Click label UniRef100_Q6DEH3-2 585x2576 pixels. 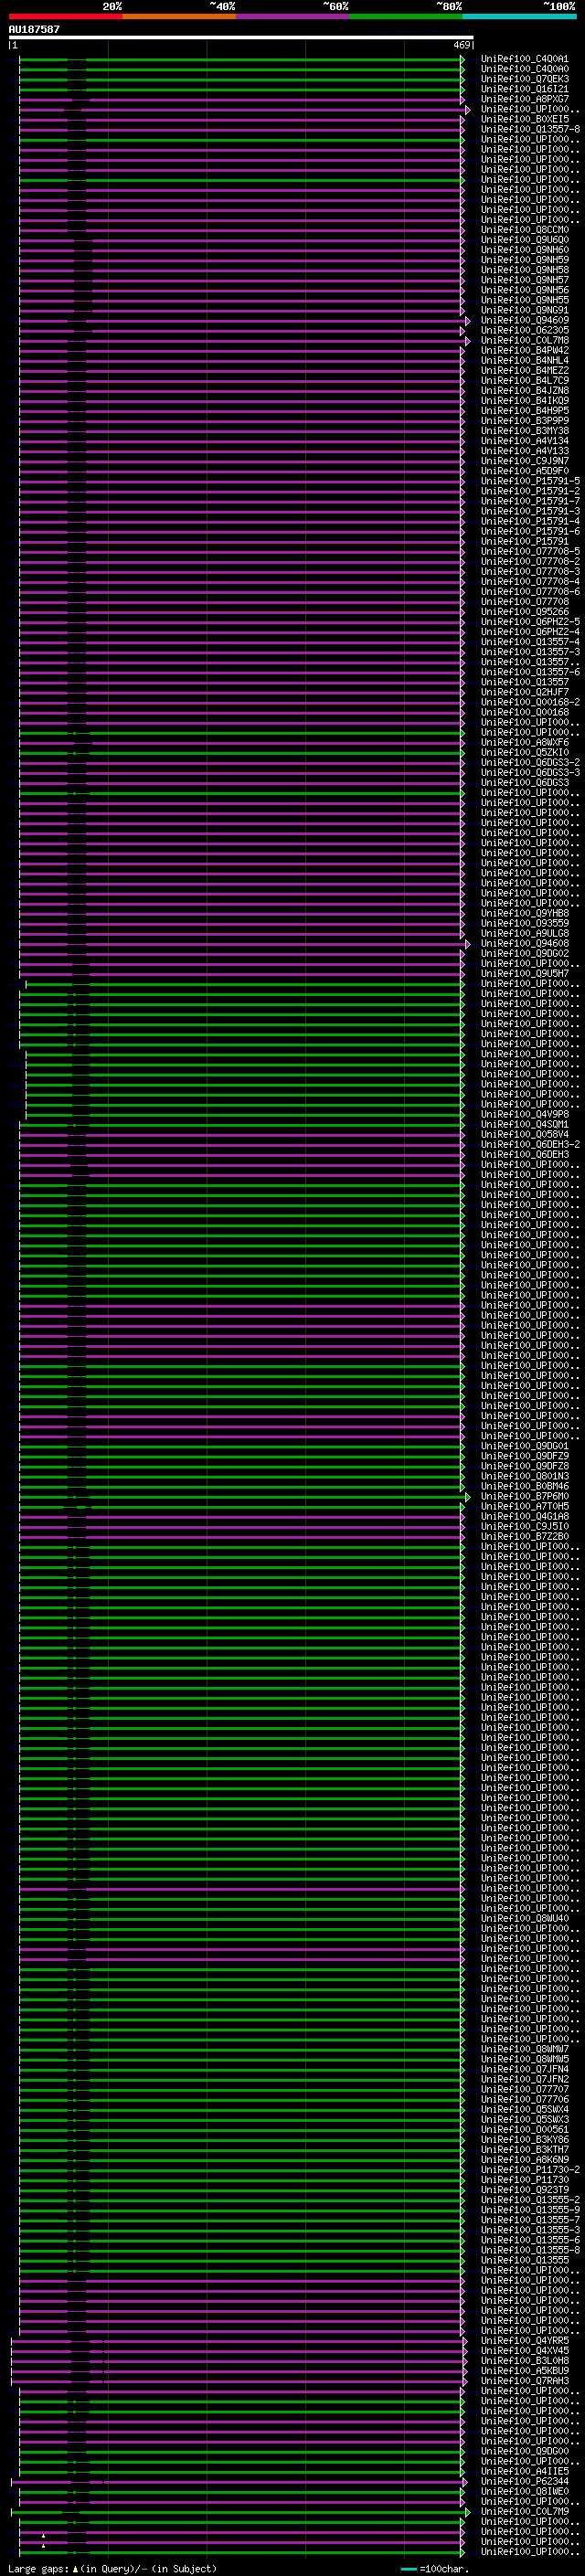(530, 1144)
